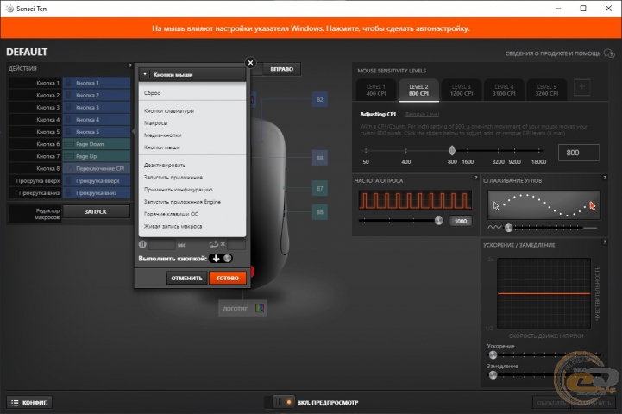Choose Запустить приложение from the list
This screenshot has width=622, height=414.
[x=192, y=178]
